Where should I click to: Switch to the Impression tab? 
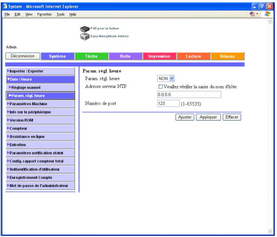(x=159, y=56)
